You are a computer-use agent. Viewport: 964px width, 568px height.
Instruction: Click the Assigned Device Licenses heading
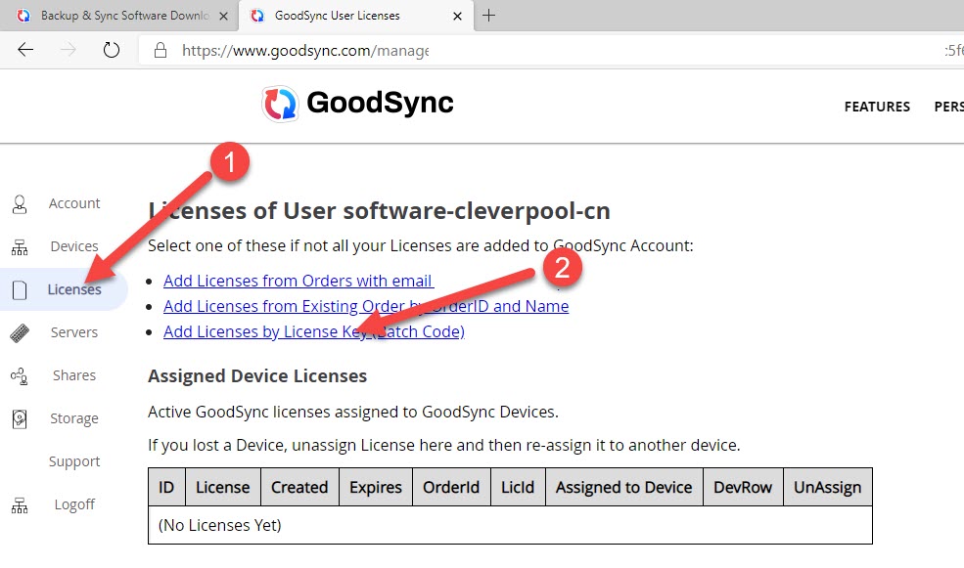[257, 375]
